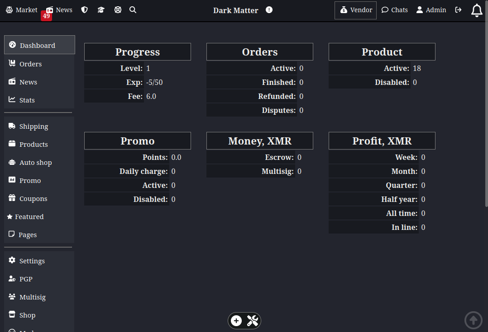Screen dimensions: 488x332
Task: Click the red 49 notification badge
Action: (46, 16)
